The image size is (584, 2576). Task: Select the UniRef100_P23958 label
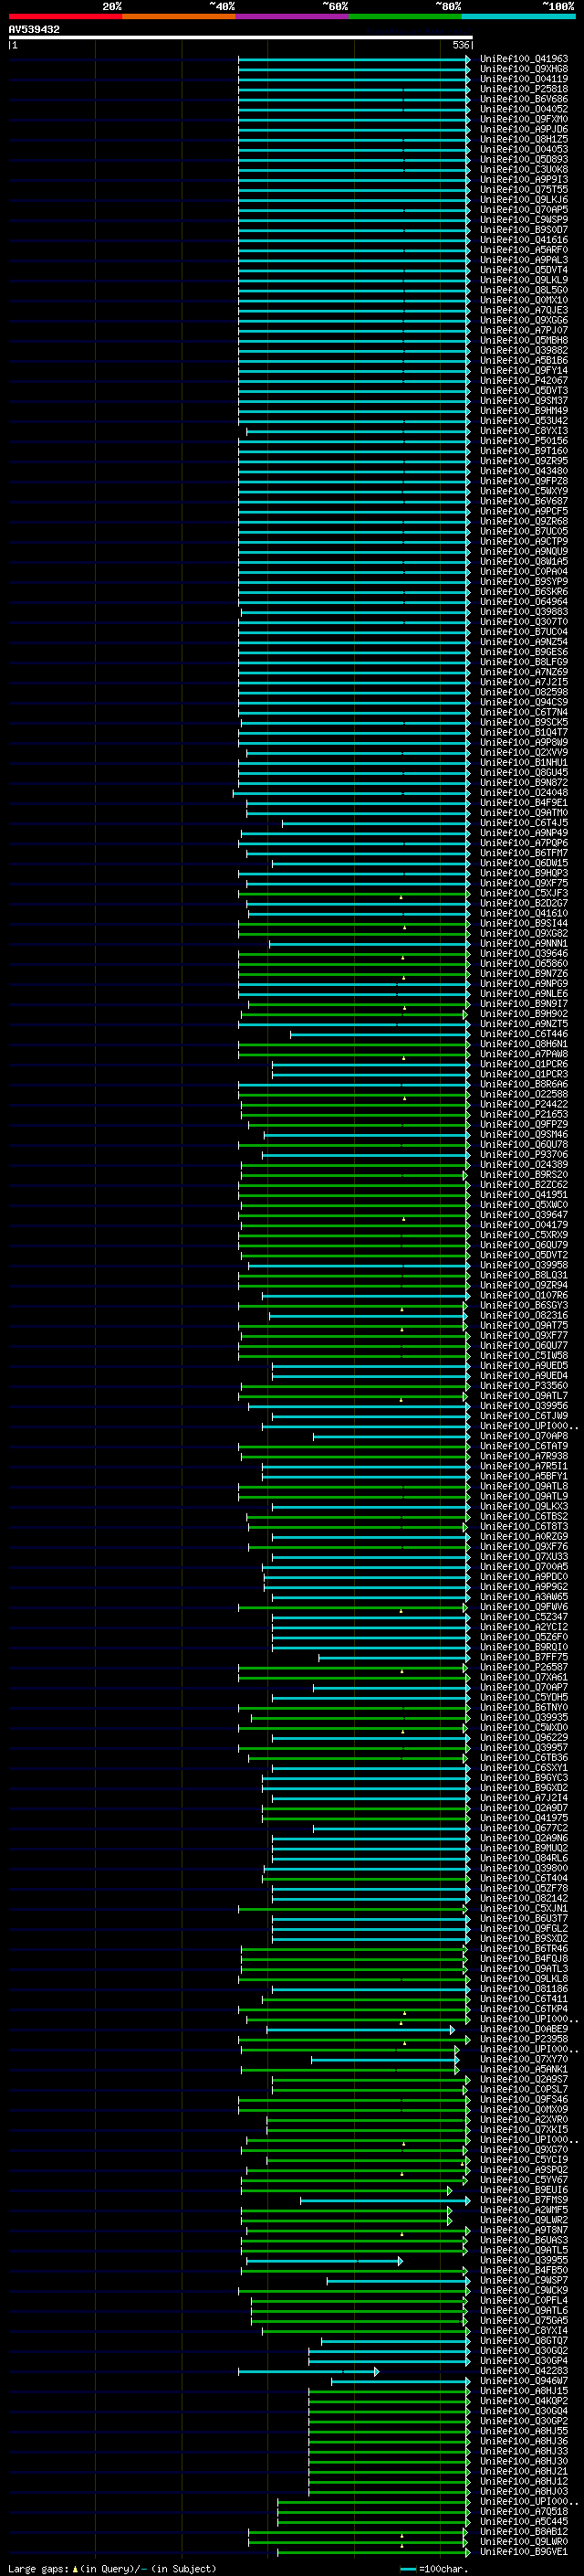tap(524, 2039)
